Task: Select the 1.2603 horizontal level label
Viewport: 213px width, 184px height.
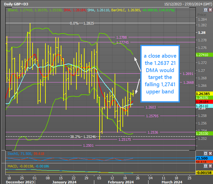Action: 151,107
